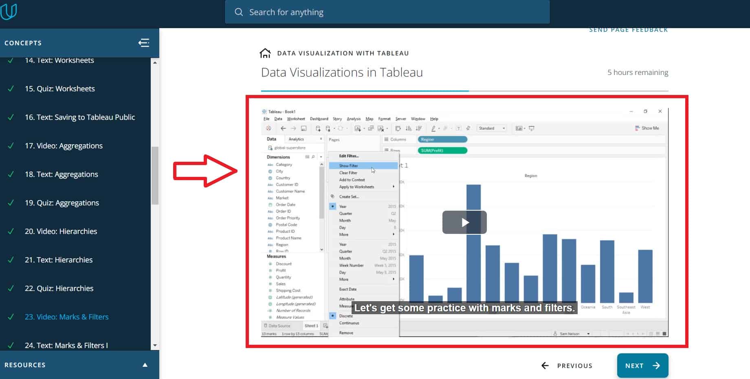
Task: Click the search magnifier icon
Action: 239,12
